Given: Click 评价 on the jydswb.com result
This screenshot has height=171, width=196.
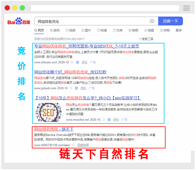Looking at the screenshot, I should [x=84, y=88].
